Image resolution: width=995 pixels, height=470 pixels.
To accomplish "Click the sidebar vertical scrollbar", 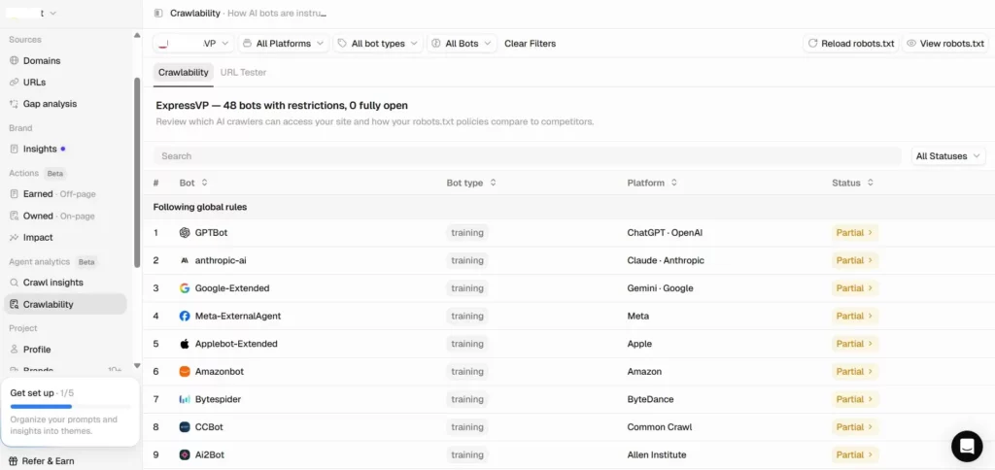I will [x=136, y=173].
